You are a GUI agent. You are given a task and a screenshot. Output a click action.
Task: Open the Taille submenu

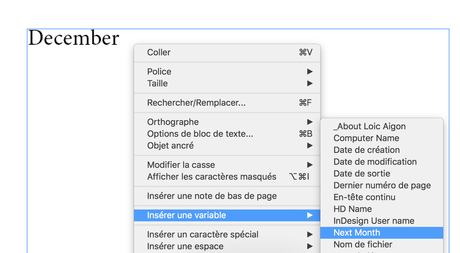coord(157,83)
